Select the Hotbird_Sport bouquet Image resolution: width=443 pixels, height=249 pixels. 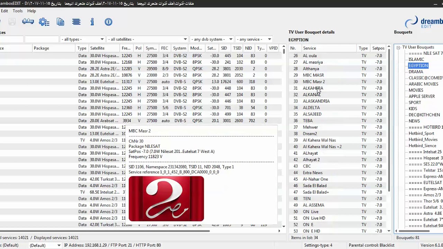(x=421, y=133)
